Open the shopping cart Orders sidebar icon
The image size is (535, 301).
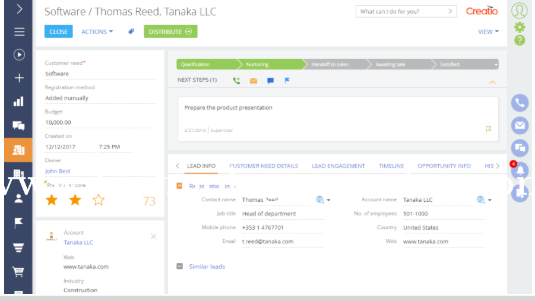[18, 272]
